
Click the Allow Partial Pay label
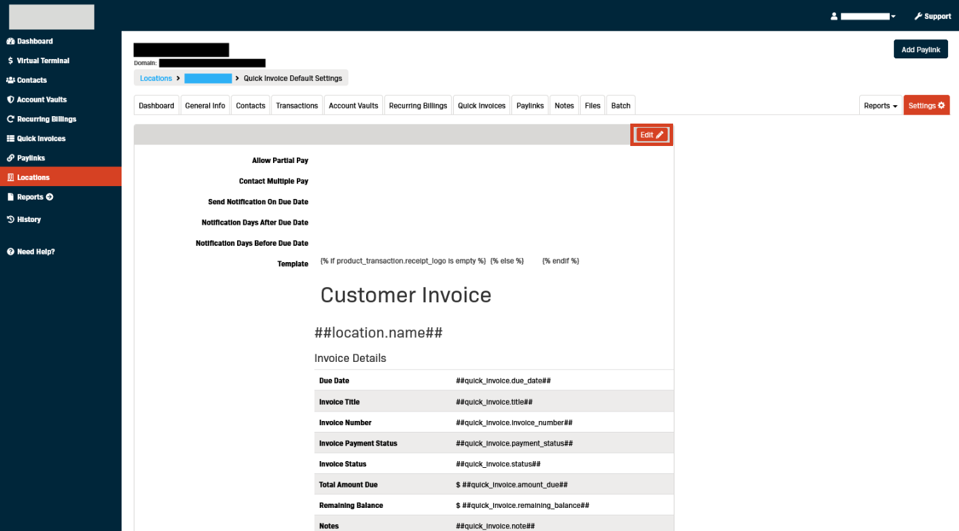[280, 161]
